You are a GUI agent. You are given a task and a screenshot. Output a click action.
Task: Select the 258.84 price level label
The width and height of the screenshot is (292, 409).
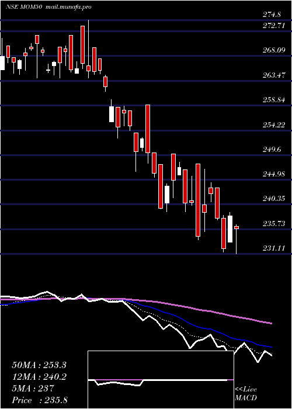tap(274, 100)
